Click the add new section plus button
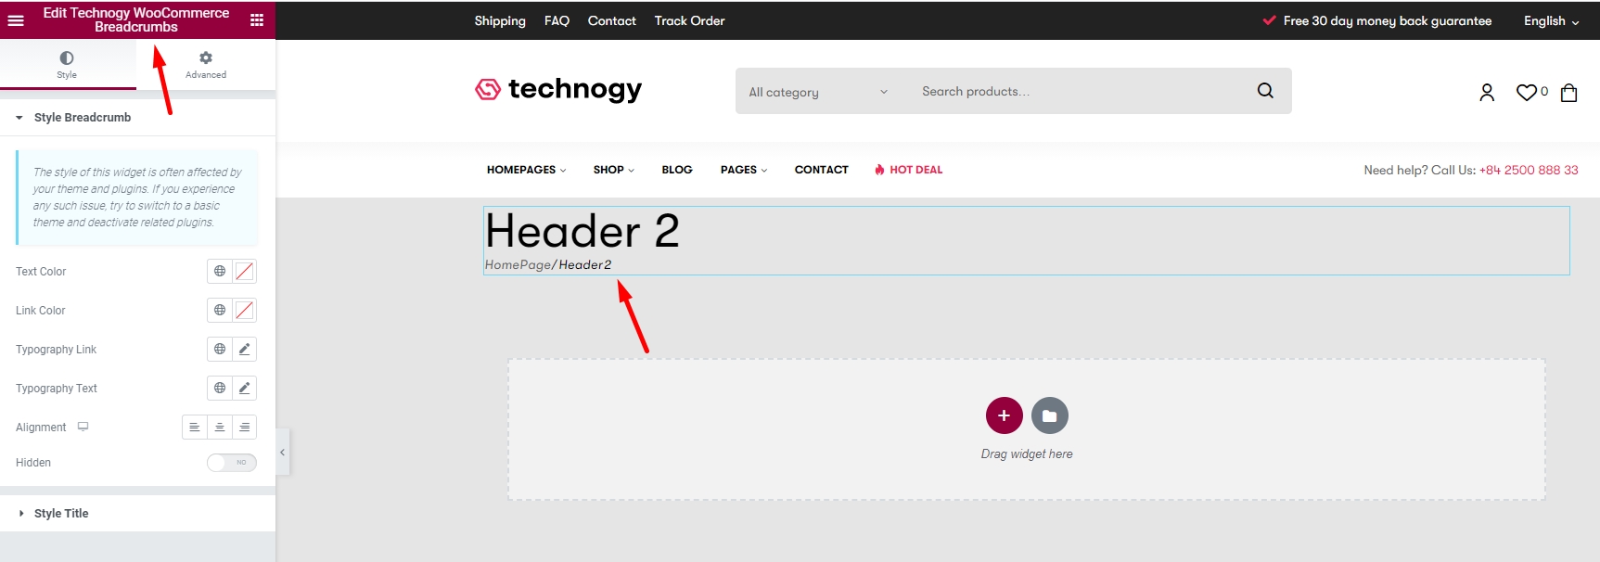This screenshot has width=1600, height=562. (1004, 415)
